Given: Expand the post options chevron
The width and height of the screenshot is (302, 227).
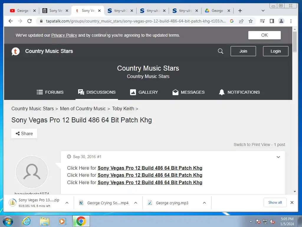Looking at the screenshot, I should click(278, 157).
